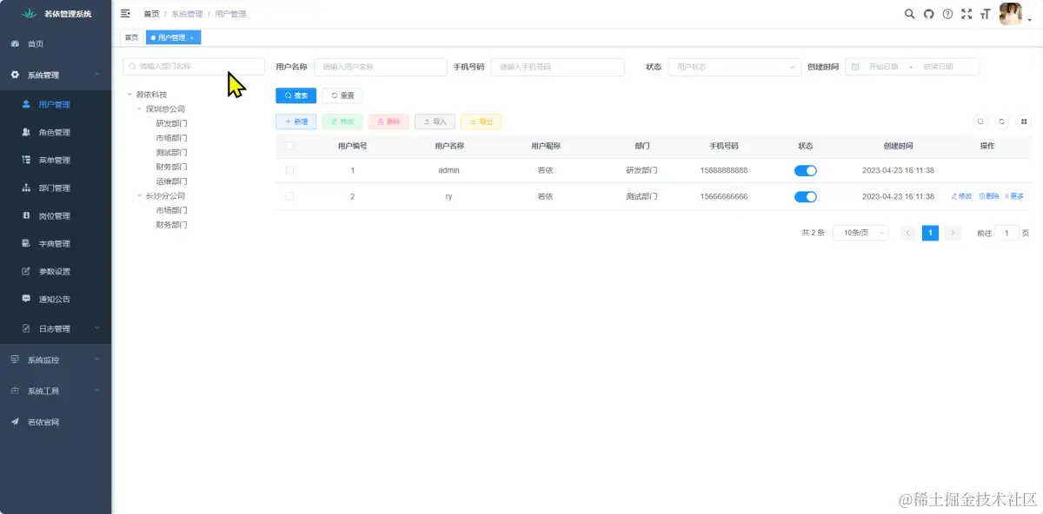Click the 重置 button
Viewport: 1043px width, 514px height.
342,96
